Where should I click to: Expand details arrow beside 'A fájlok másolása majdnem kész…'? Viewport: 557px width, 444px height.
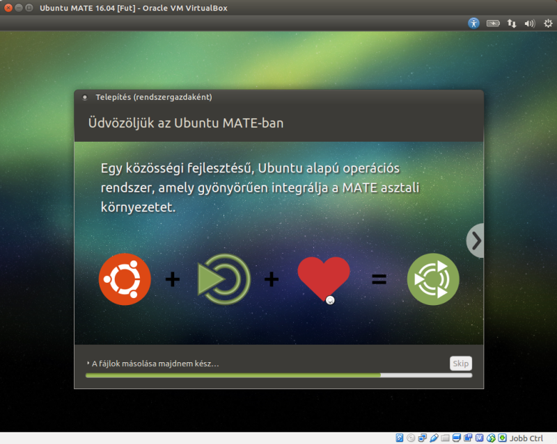tap(88, 363)
